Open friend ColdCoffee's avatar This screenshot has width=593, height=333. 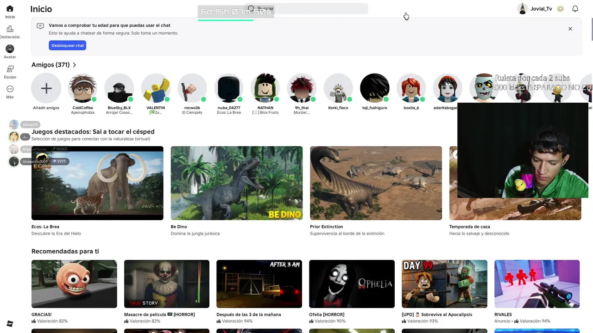[x=82, y=88]
